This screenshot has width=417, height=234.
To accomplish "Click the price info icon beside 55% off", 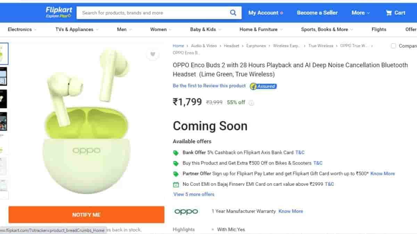I will click(x=251, y=103).
